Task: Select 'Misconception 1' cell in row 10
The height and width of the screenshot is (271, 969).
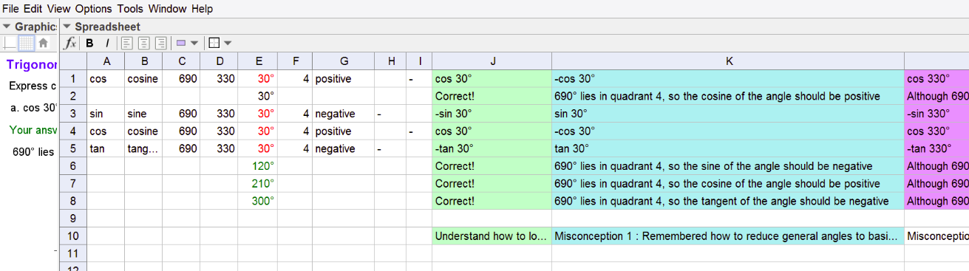Action: 728,236
